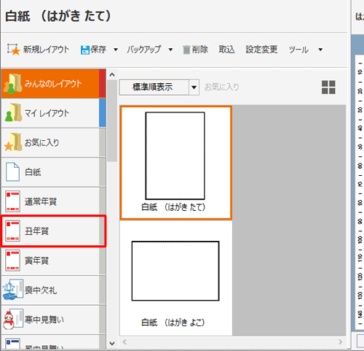Click the 通常年賀 text label
This screenshot has height=351, width=364.
(41, 201)
